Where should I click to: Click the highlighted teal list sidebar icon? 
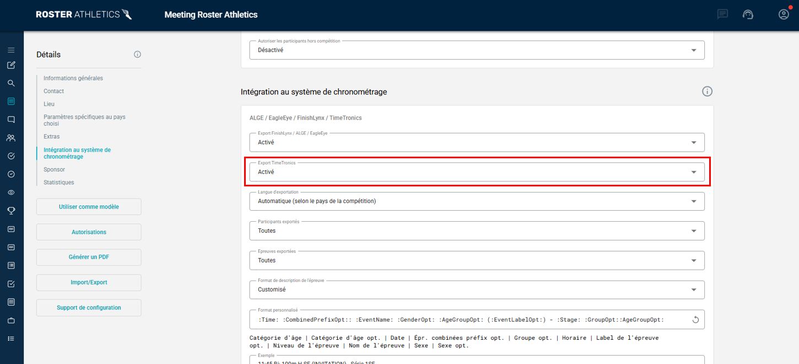point(11,101)
